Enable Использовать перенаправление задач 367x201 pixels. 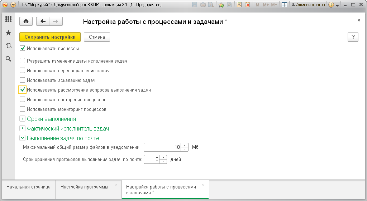click(x=23, y=70)
